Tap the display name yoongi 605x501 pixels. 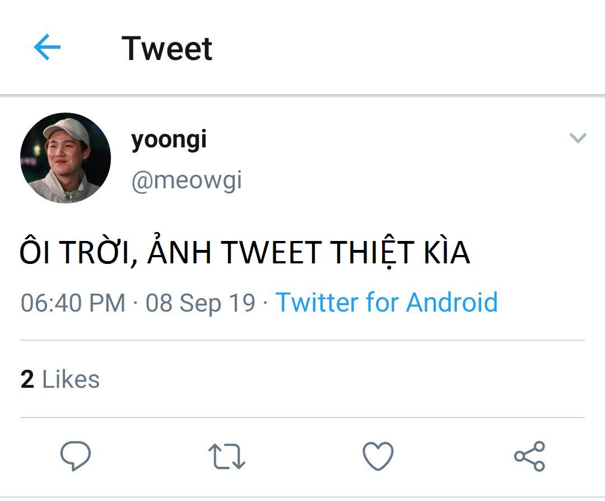pyautogui.click(x=169, y=140)
